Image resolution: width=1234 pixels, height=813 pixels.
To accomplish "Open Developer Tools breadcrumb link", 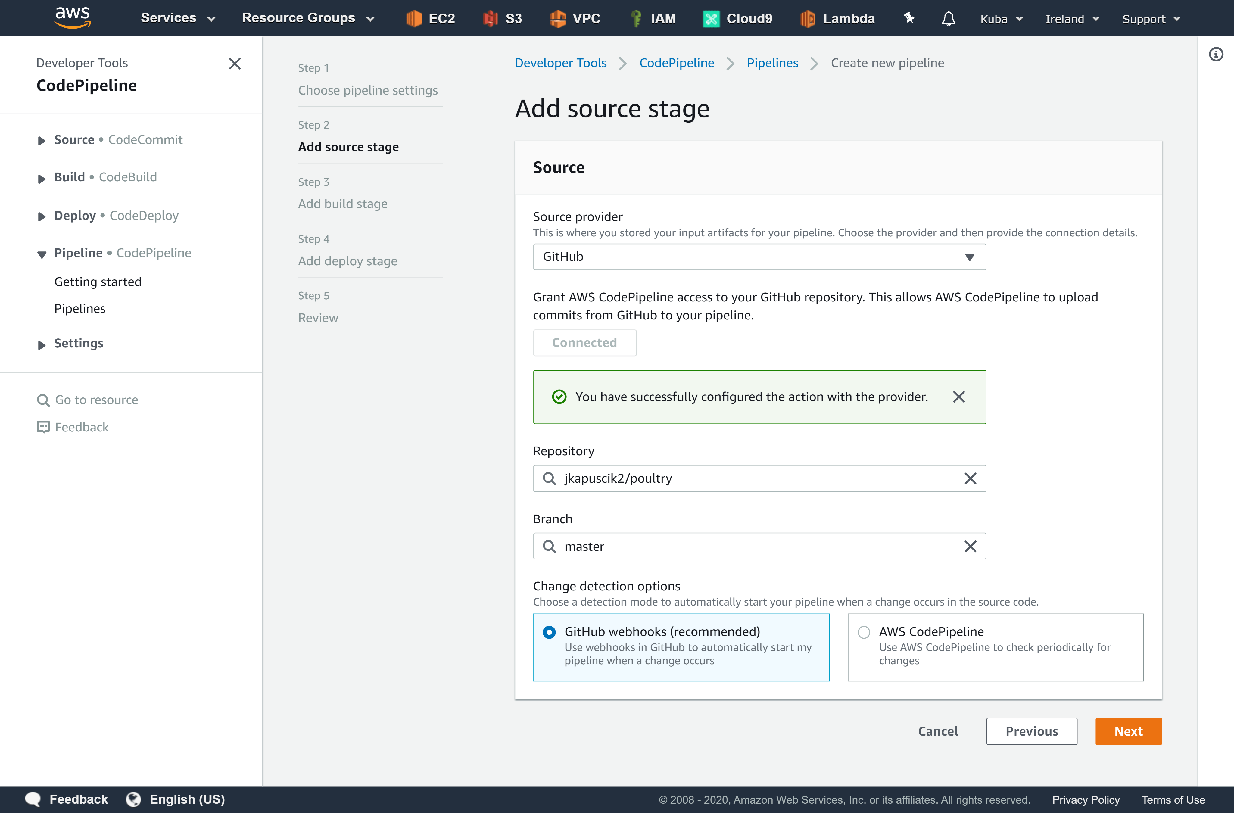I will tap(560, 63).
